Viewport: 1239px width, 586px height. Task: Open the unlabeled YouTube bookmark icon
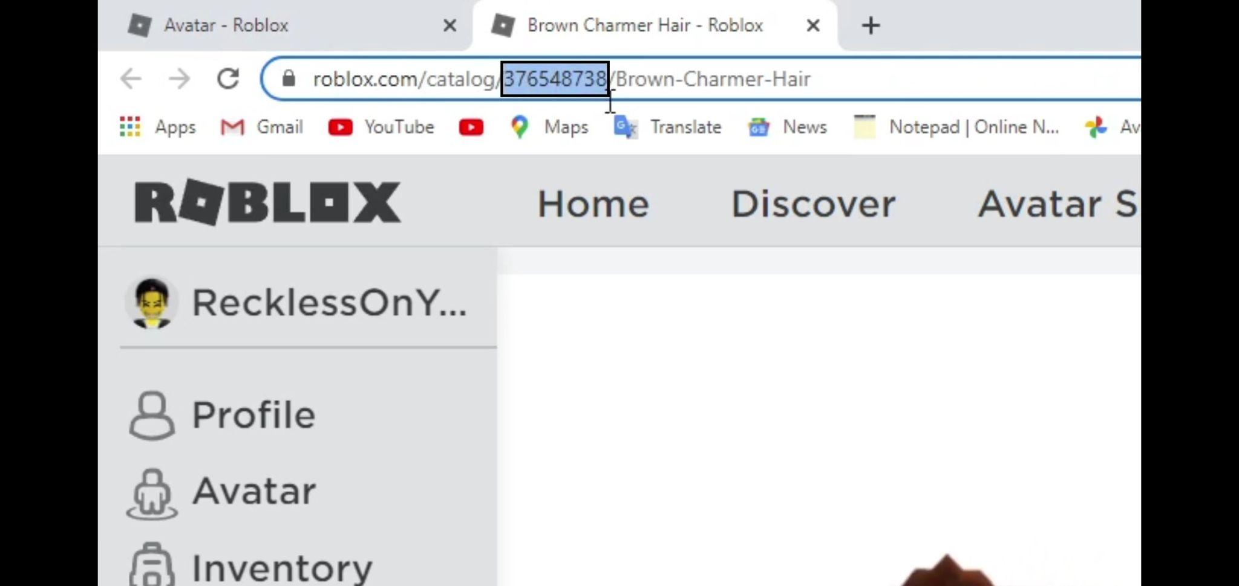pyautogui.click(x=471, y=127)
